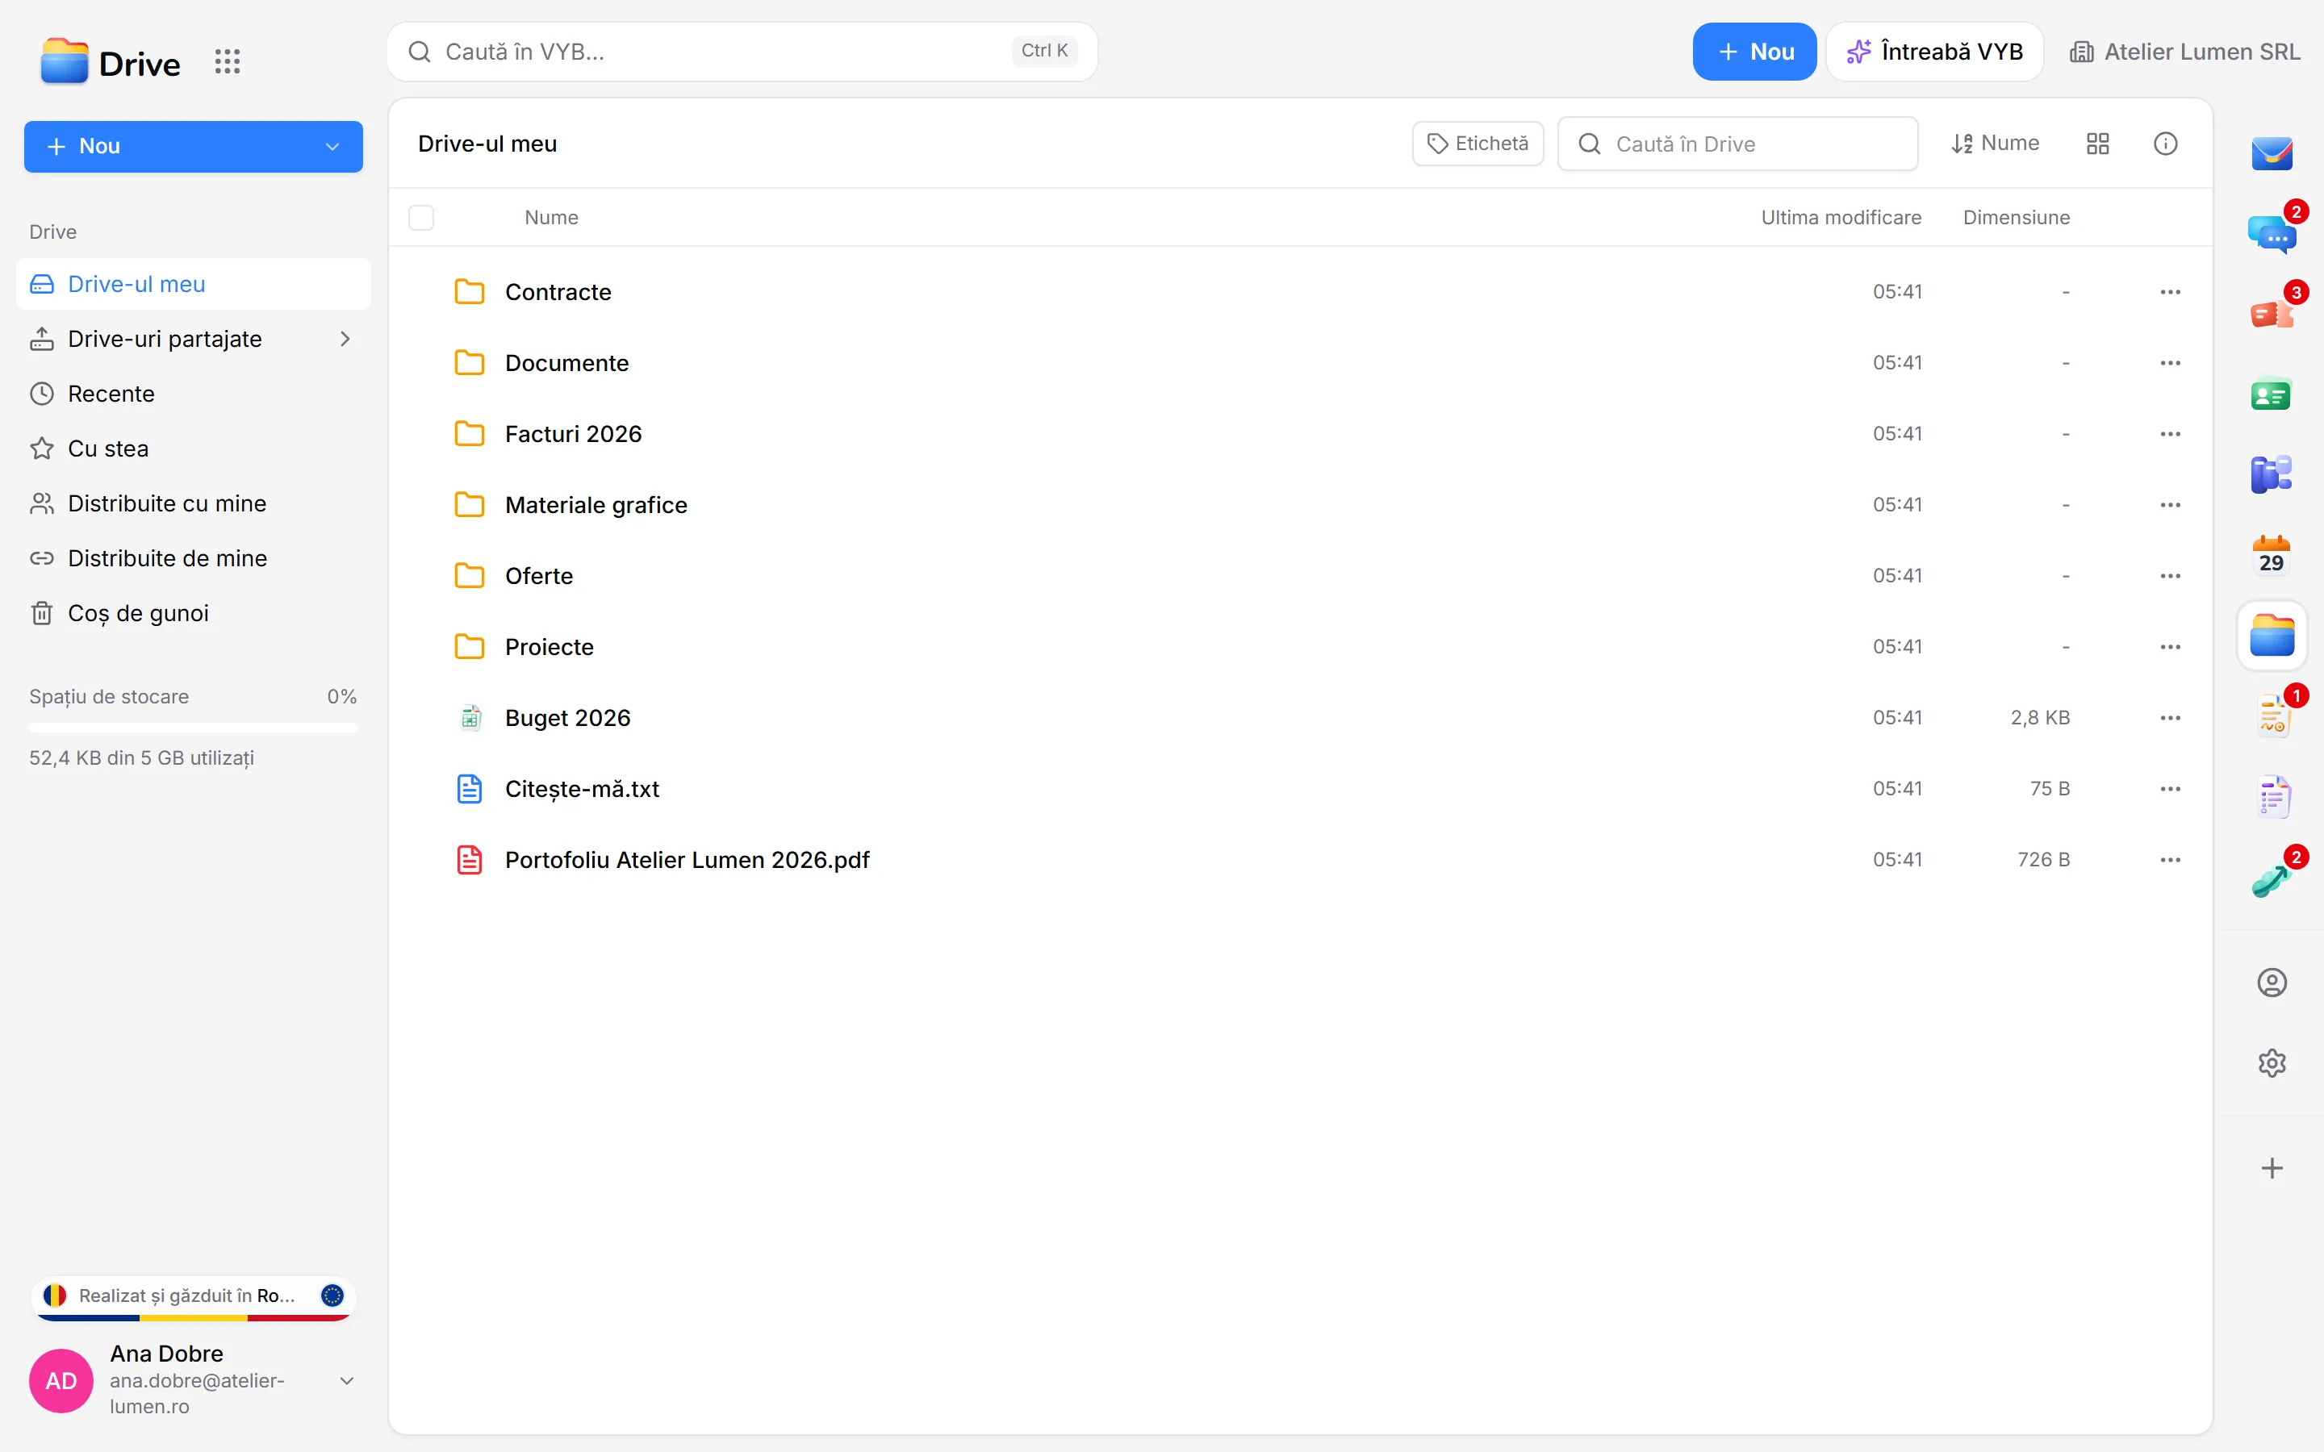Open more options for Contracte folder
Viewport: 2324px width, 1452px height.
point(2171,292)
